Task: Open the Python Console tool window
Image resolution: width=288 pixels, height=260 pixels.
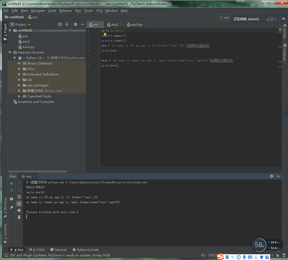Action: click(85, 250)
